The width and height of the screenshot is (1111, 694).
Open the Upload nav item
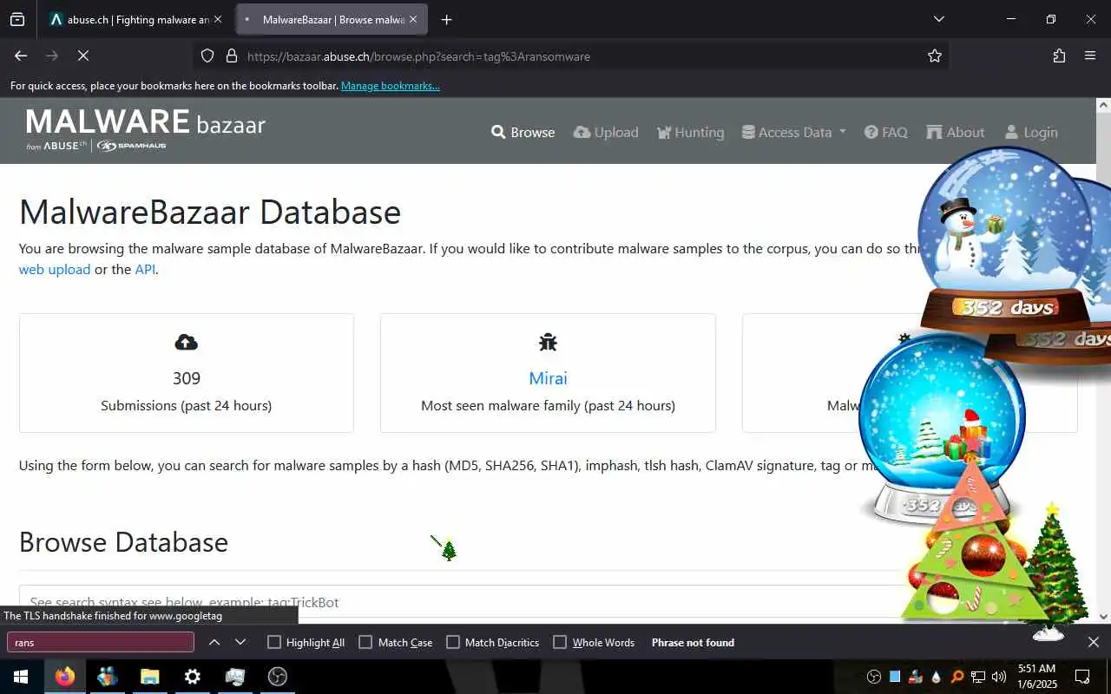606,132
